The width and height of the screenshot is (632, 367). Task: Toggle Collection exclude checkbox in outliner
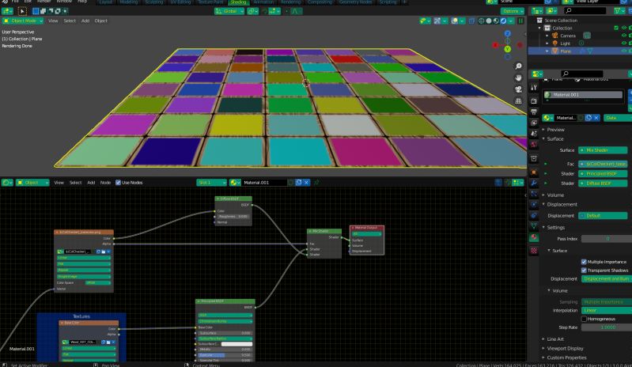pos(616,28)
